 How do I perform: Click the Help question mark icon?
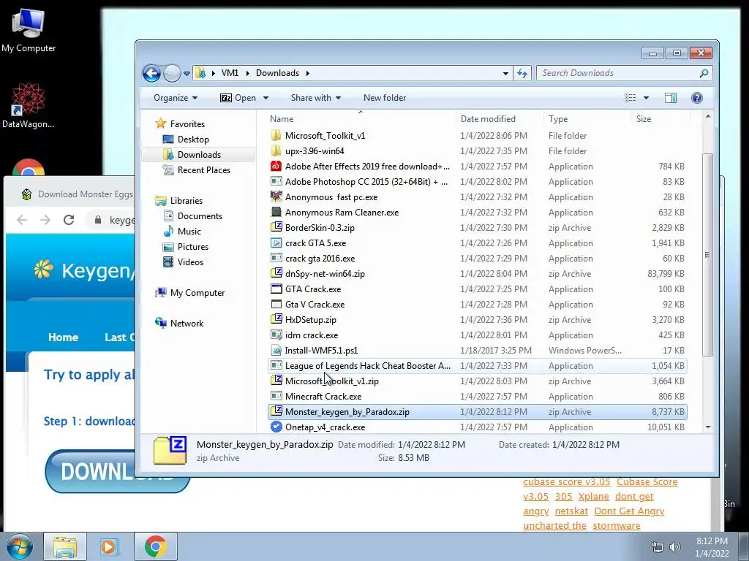[x=697, y=98]
